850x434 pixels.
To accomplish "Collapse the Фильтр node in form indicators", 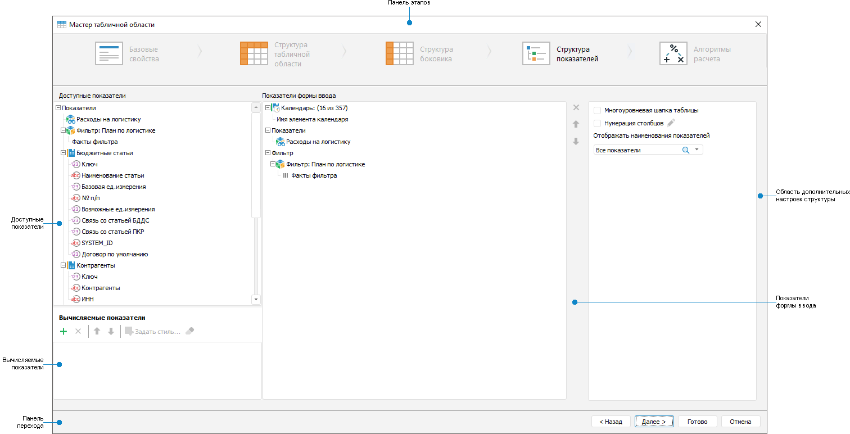I will 268,153.
